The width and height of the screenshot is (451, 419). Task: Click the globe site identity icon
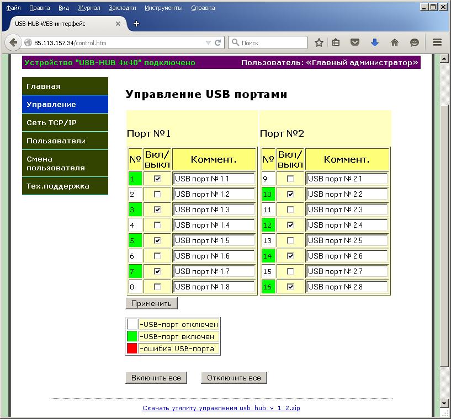[x=28, y=43]
